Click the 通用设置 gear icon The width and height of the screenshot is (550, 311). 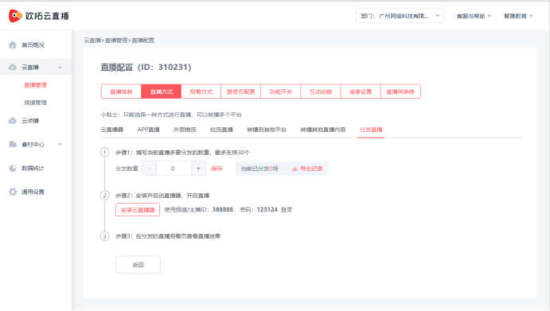click(x=13, y=192)
